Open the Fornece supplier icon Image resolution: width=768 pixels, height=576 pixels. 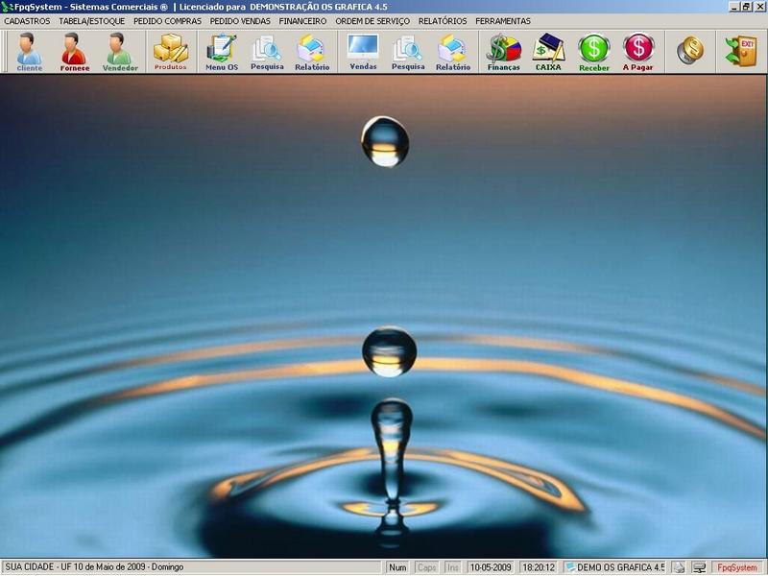tap(75, 52)
